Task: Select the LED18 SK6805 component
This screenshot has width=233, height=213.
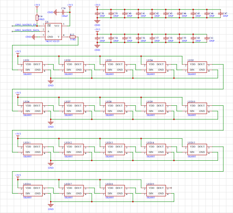Action: point(115,191)
